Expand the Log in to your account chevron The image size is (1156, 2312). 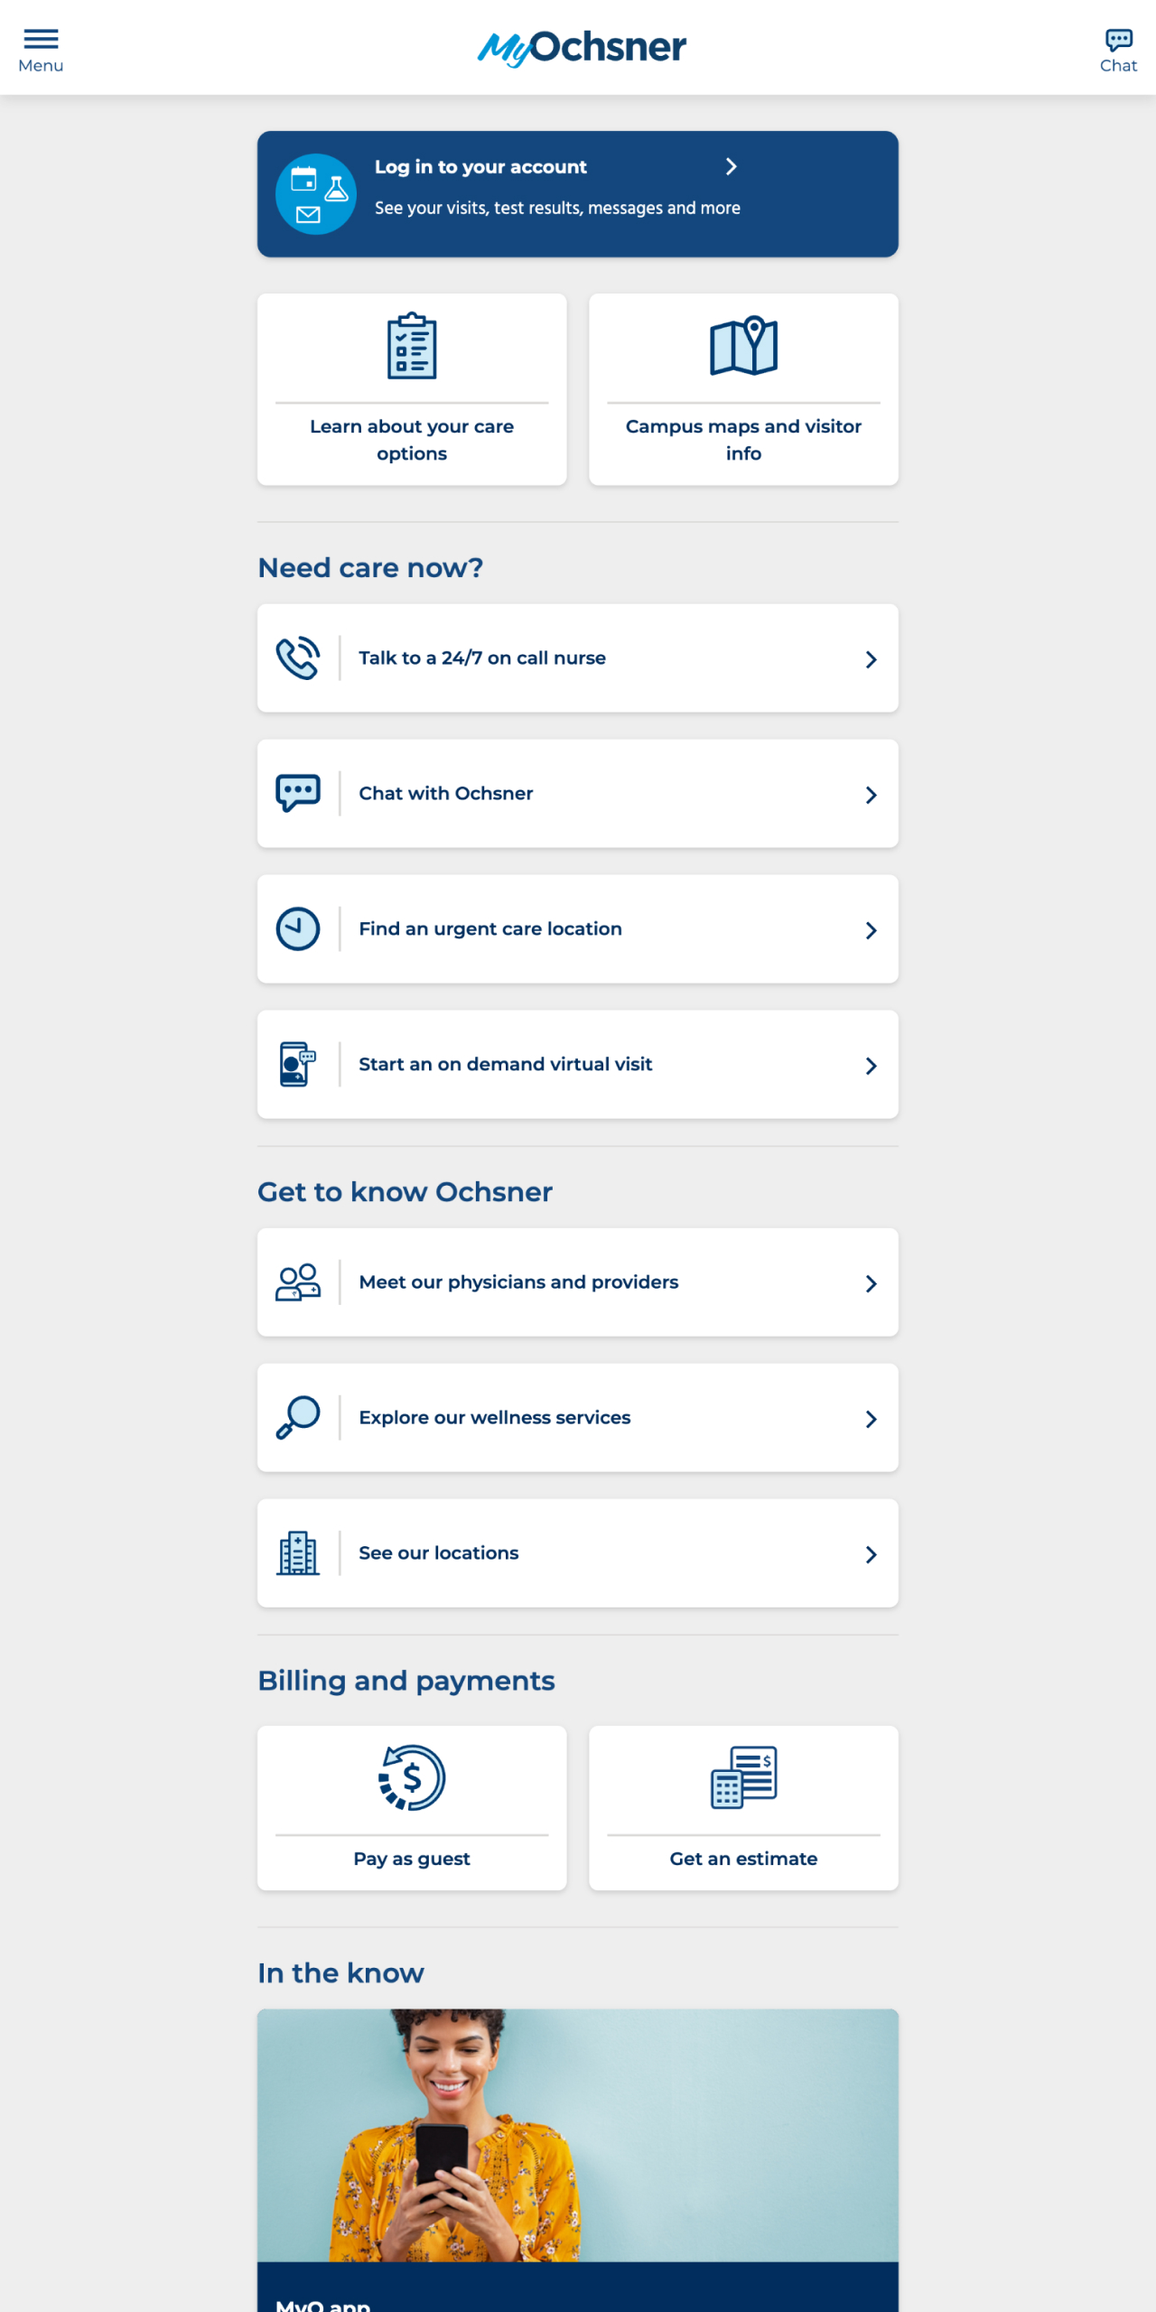(732, 167)
